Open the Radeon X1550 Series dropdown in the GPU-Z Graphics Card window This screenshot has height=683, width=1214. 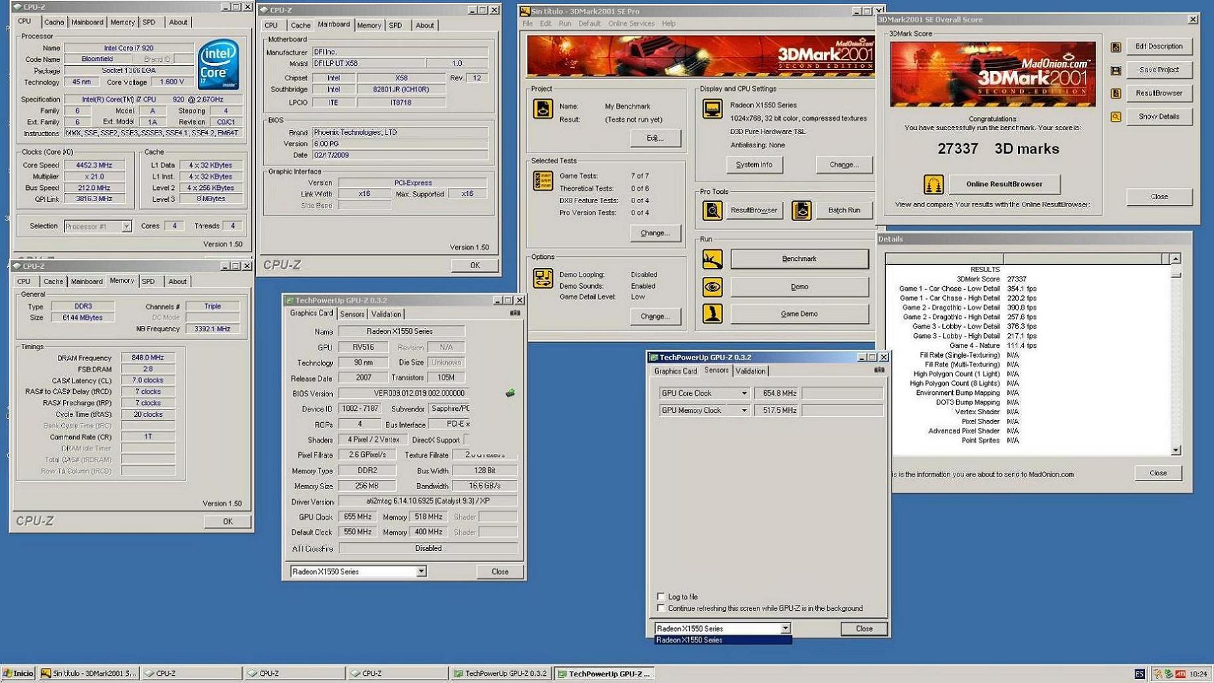point(421,571)
